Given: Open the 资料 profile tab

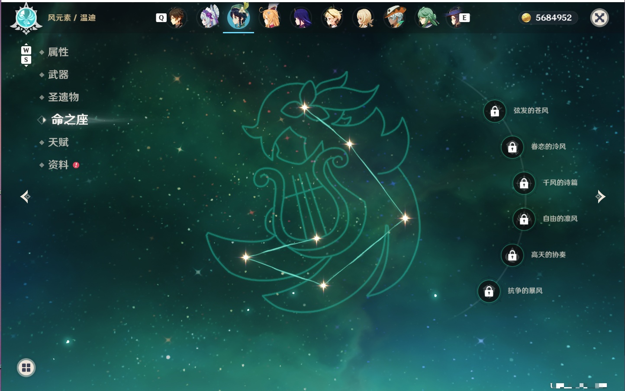Looking at the screenshot, I should [58, 165].
